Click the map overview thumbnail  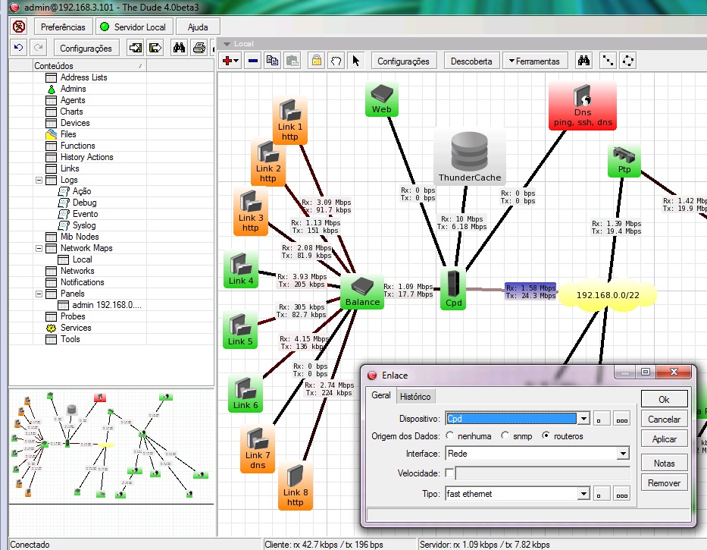[111, 446]
